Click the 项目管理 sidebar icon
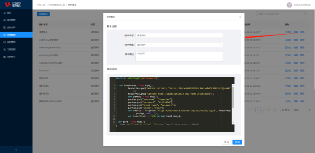The height and width of the screenshot is (153, 315). 5,20
